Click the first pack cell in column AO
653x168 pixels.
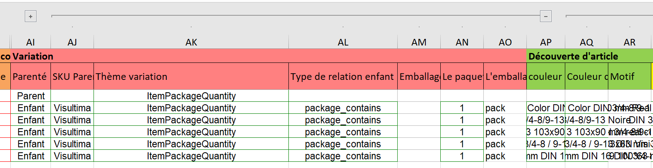[x=505, y=108]
